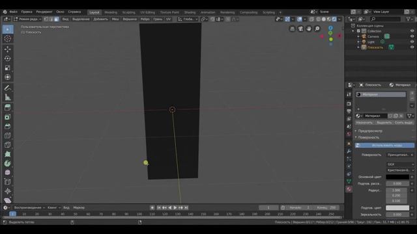The width and height of the screenshot is (417, 234).
Task: Hide the Light object
Action: (x=412, y=42)
